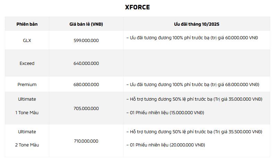Click the 680.000.000 price value
The height and width of the screenshot is (161, 275).
pos(86,84)
